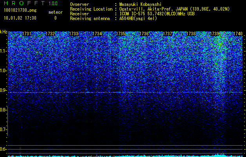246x157 pixels.
Task: Select the 1.0.0 version number
Action: (53, 3)
